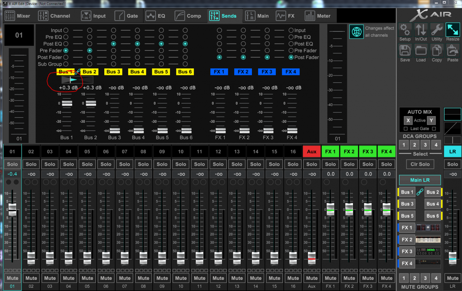Select Pre EQ tap for Bus 2

pos(90,37)
